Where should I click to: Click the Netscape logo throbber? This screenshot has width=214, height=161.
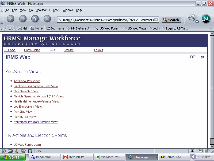pos(206,19)
